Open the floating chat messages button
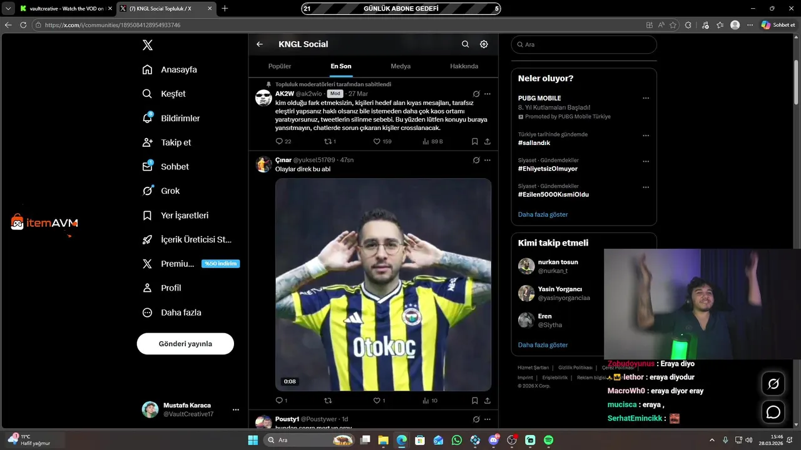This screenshot has width=801, height=450. point(773,412)
